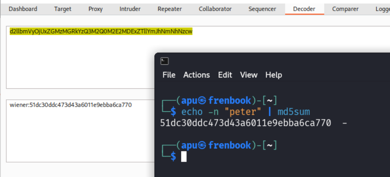Open the Repeater tab

point(169,9)
